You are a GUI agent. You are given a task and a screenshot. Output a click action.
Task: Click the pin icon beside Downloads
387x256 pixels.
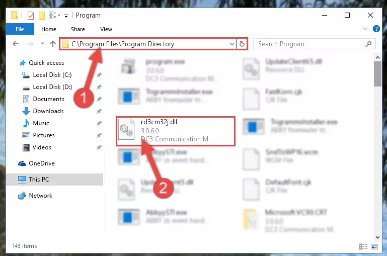(x=99, y=111)
